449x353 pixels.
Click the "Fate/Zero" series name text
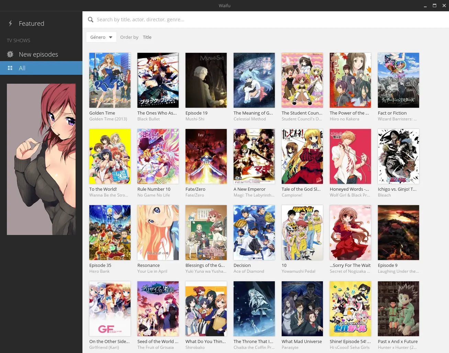(x=195, y=195)
